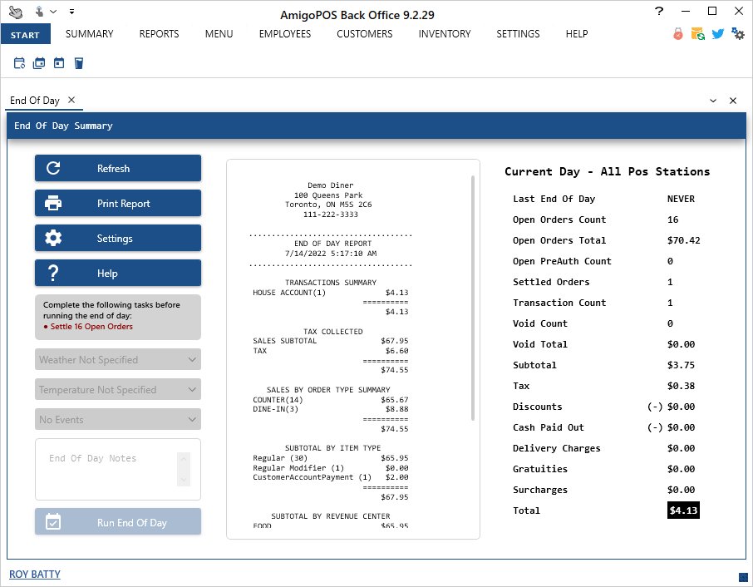The width and height of the screenshot is (753, 587).
Task: Click the Refresh button
Action: point(117,168)
